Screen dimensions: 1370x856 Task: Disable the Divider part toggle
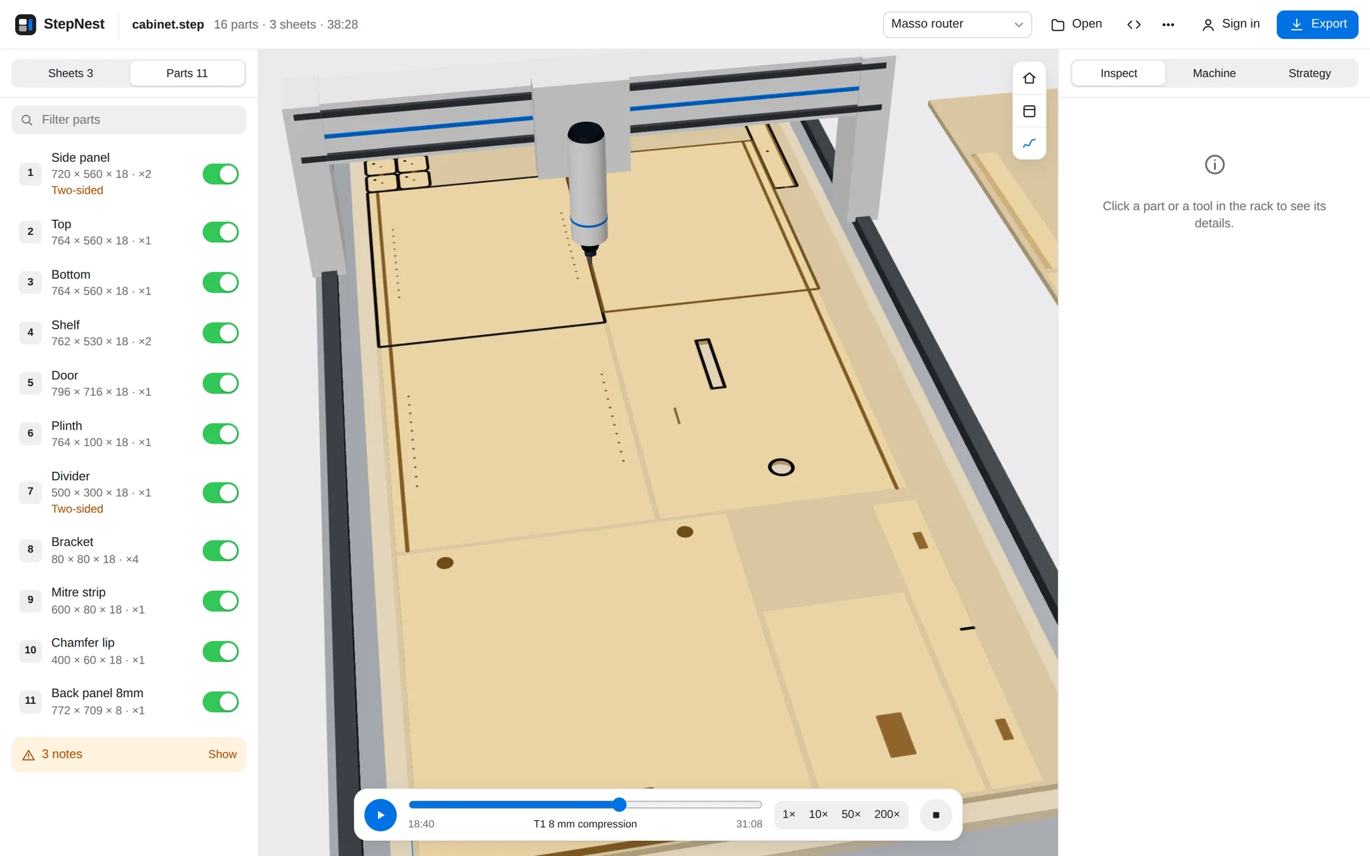pos(221,492)
